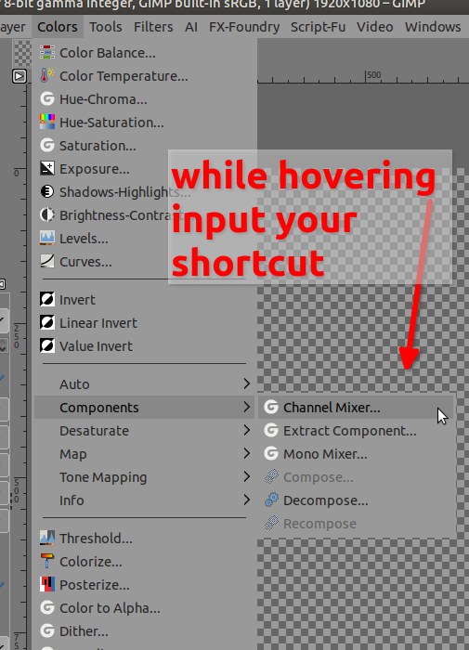Choose Extract Component... entry

[x=357, y=430]
